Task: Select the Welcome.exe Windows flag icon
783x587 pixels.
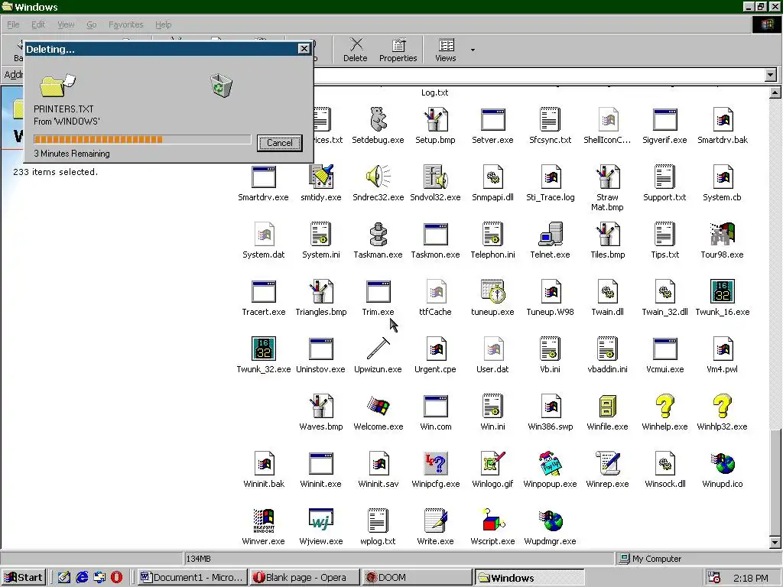Action: pyautogui.click(x=378, y=407)
